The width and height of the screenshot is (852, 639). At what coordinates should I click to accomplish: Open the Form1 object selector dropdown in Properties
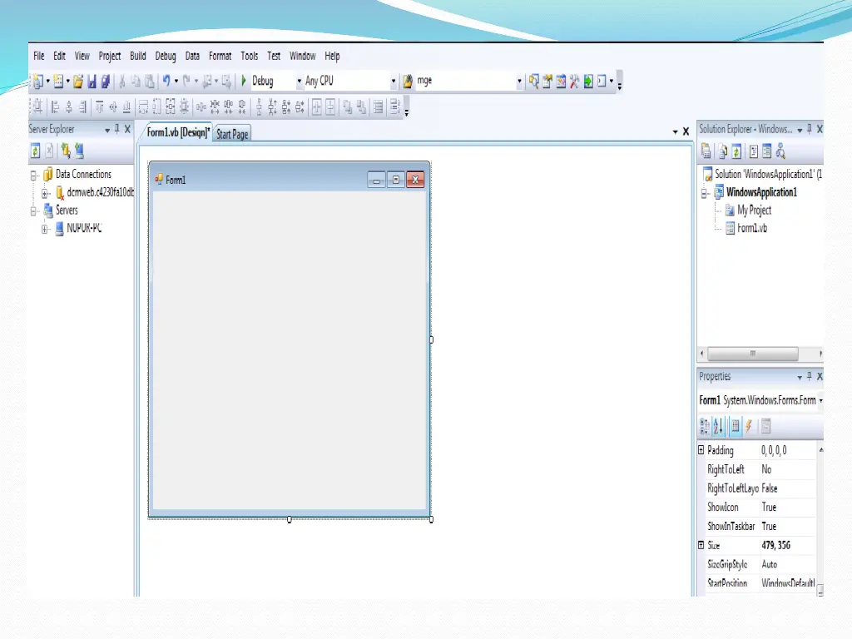(820, 400)
